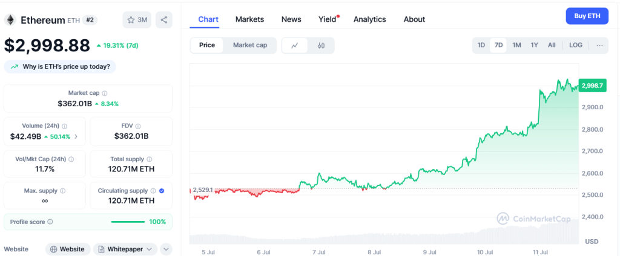This screenshot has width=620, height=256.
Task: Switch to the candlestick chart icon
Action: click(x=321, y=45)
